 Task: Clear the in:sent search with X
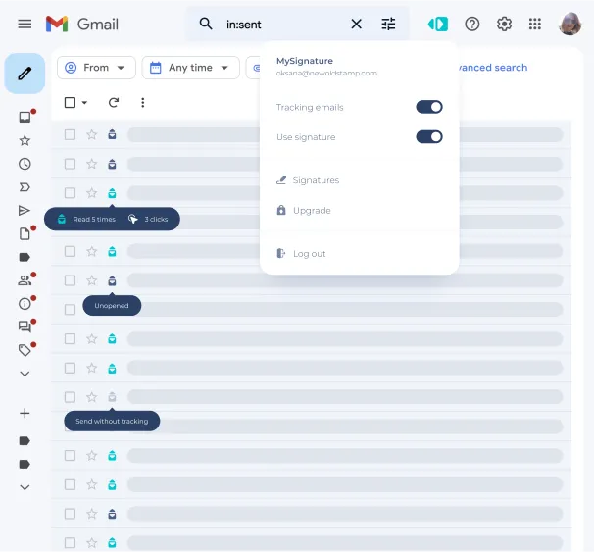(356, 25)
